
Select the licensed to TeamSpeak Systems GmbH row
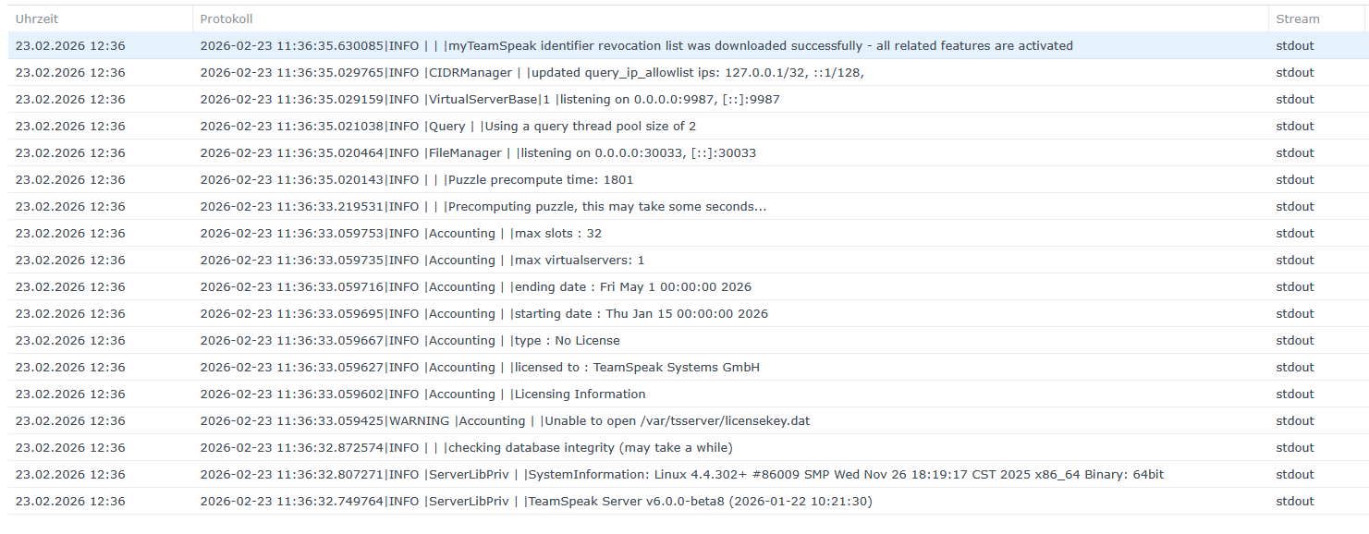point(480,367)
